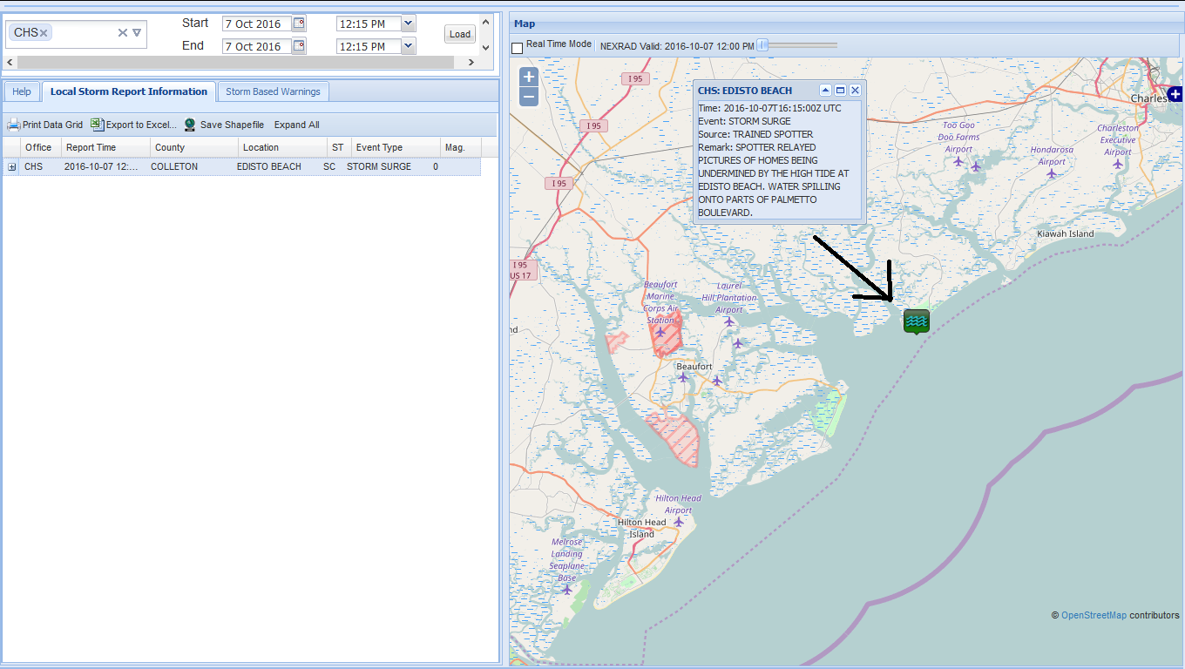Open the OpenStreetMap attribution link
This screenshot has height=669, width=1185.
point(1093,615)
